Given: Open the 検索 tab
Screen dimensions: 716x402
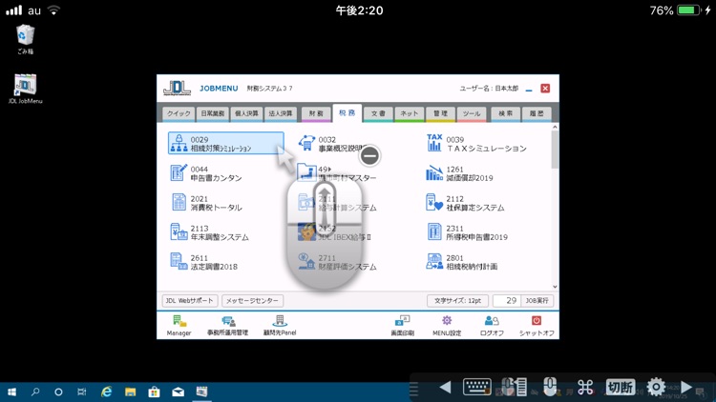Looking at the screenshot, I should point(505,113).
